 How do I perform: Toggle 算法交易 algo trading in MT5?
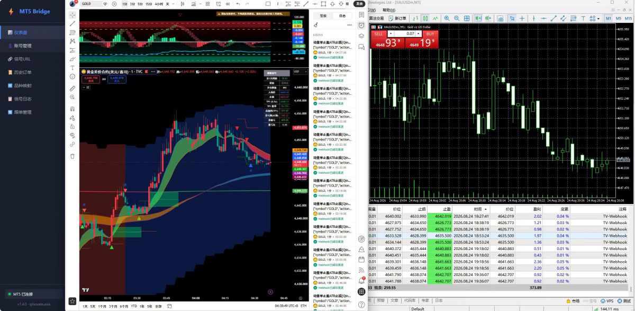pos(377,18)
